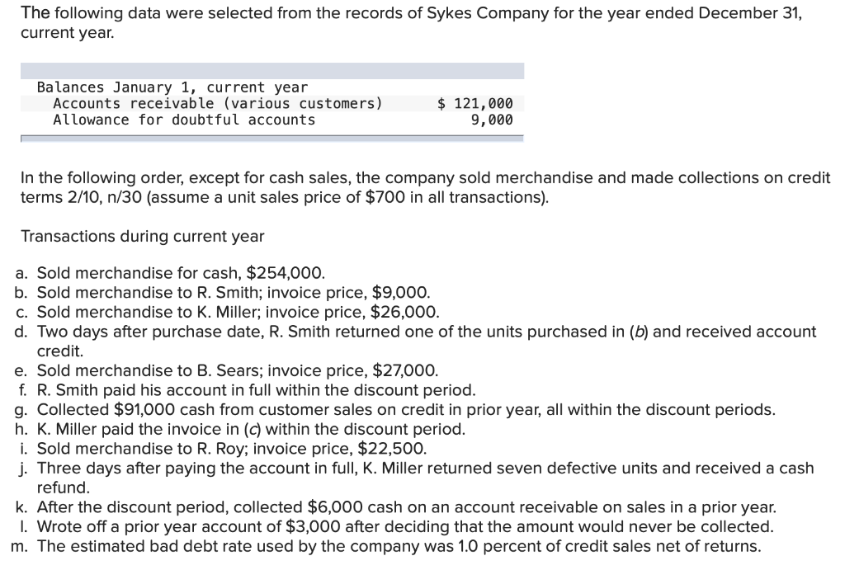This screenshot has width=845, height=570.
Task: Select transaction d about R. Smith's return
Action: click(x=426, y=332)
